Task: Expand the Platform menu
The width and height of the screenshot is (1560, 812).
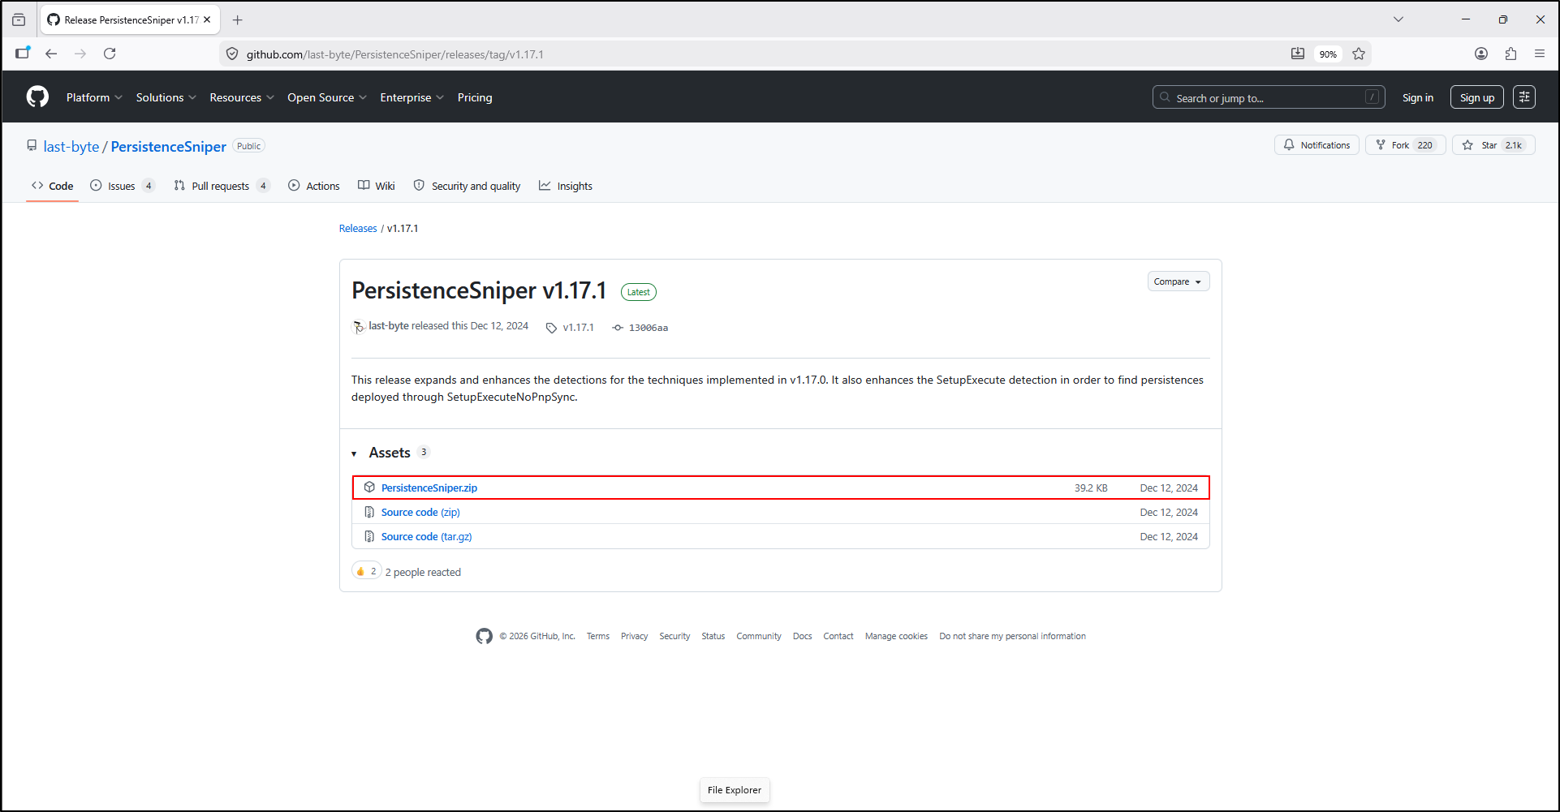Action: click(x=94, y=97)
